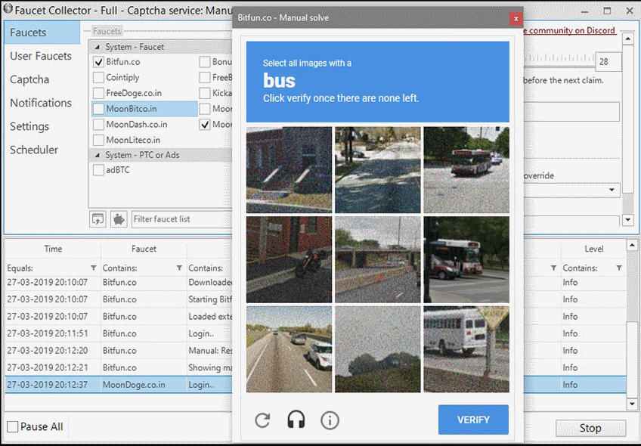Switch to the Captcha tab

click(x=29, y=79)
